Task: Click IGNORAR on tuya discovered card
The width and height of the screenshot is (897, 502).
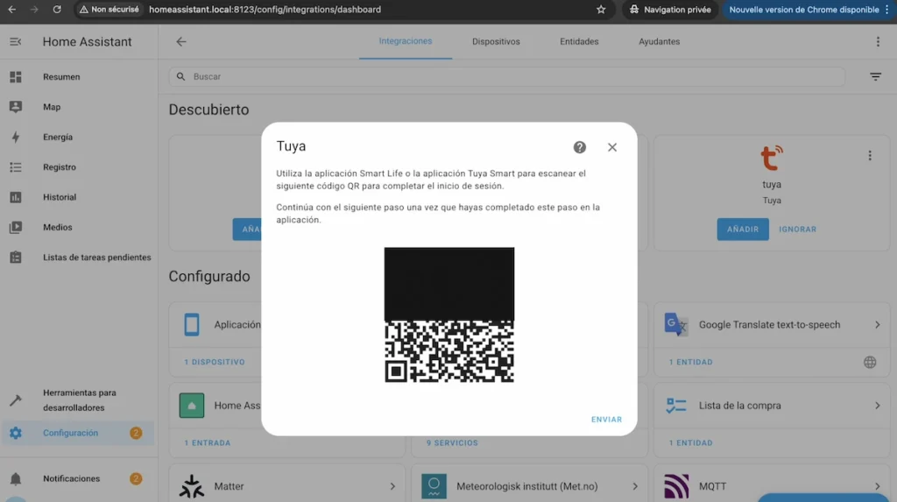Action: (x=797, y=229)
